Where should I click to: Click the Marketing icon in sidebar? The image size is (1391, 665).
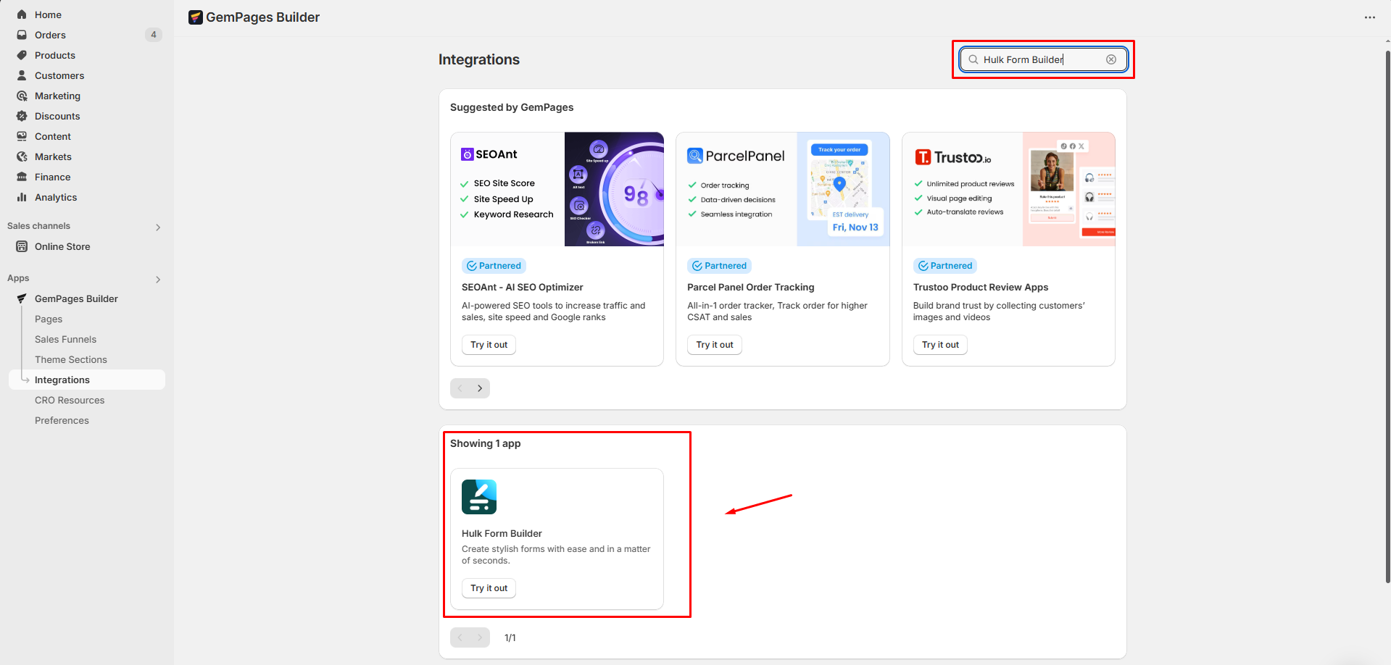click(22, 96)
